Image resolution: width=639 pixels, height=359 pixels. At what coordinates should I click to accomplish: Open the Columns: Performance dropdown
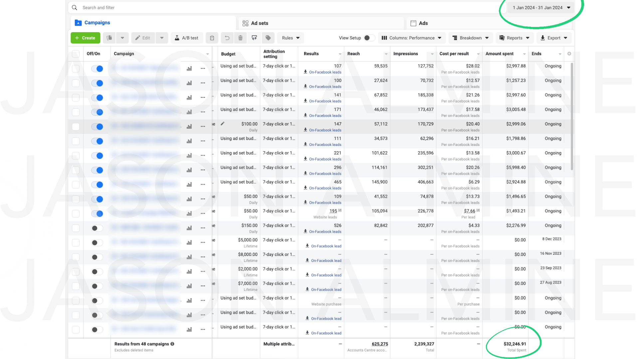[411, 38]
